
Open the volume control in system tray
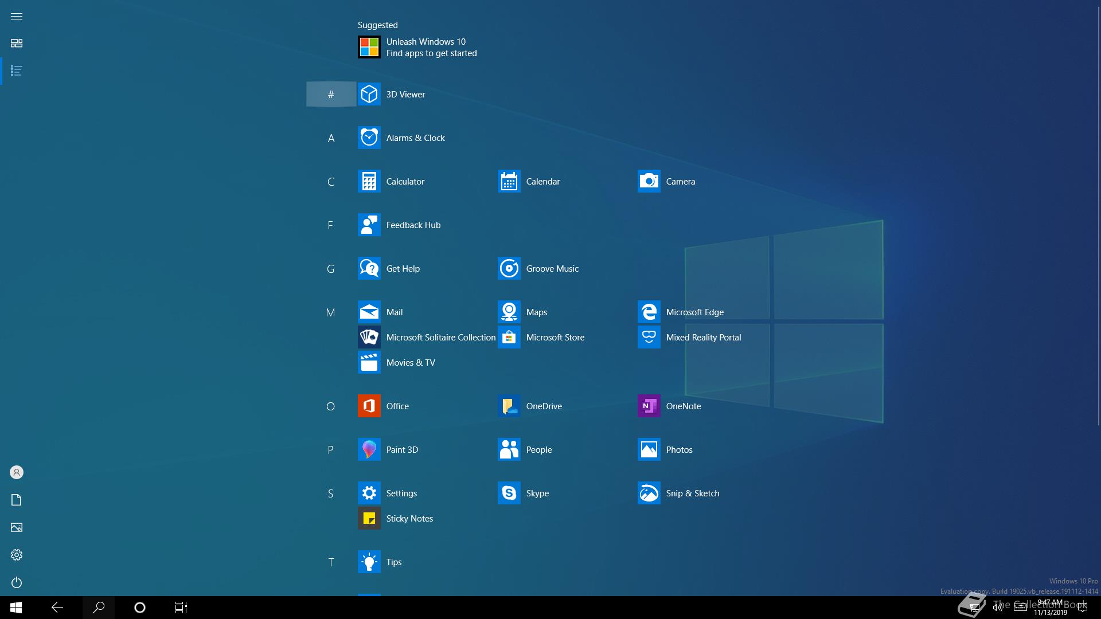(x=998, y=608)
